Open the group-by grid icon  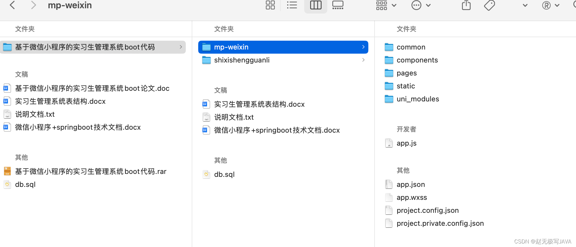click(382, 5)
